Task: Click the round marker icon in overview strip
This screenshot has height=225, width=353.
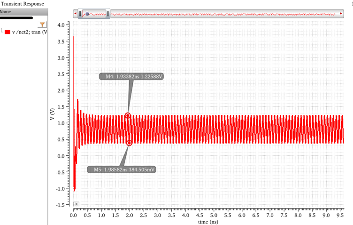Action: (87, 15)
